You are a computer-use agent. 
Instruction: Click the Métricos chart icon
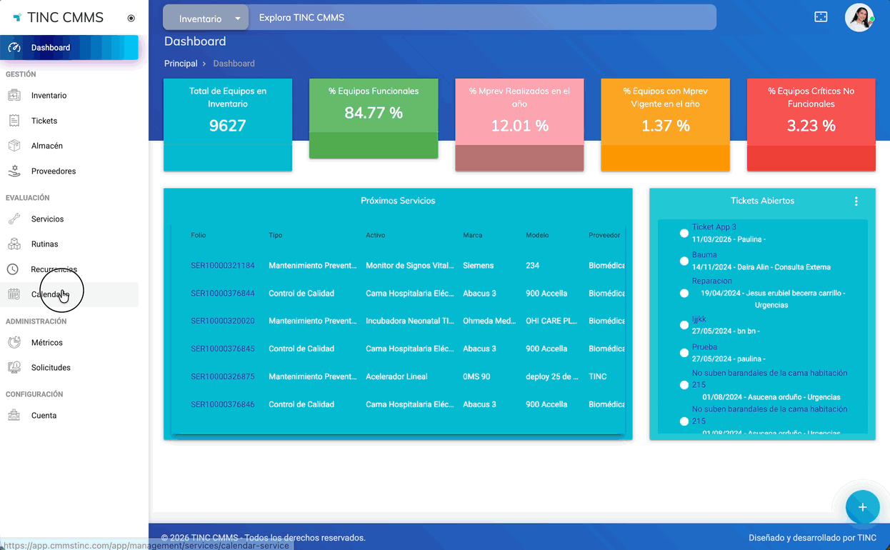coord(14,343)
